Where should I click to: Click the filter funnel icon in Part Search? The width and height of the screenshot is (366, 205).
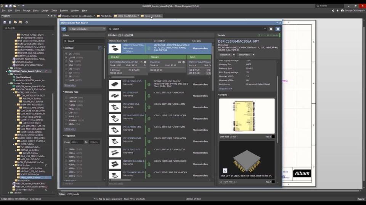pos(64,29)
